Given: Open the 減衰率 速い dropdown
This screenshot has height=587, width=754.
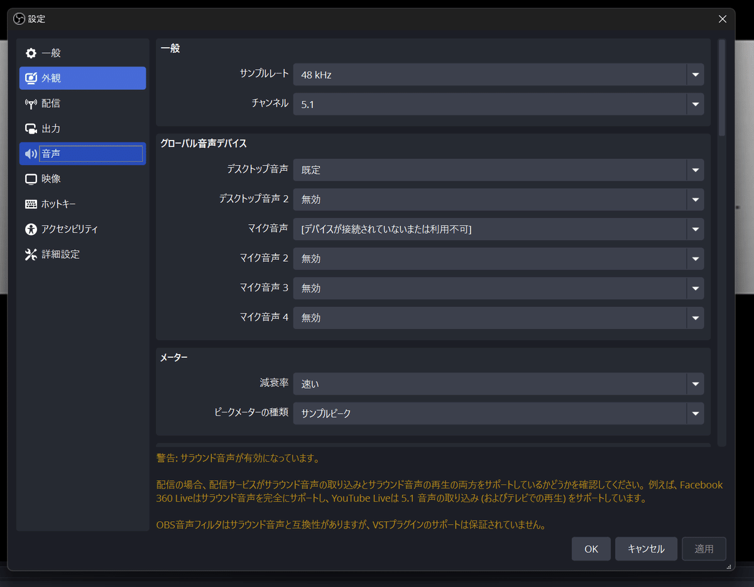Looking at the screenshot, I should (498, 384).
